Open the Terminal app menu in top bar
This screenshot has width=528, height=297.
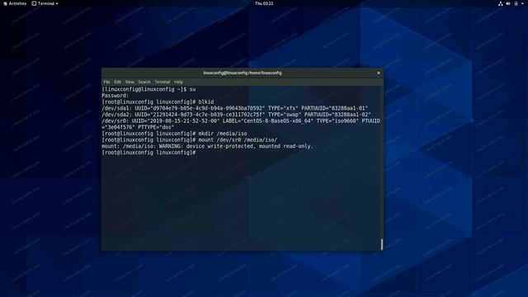[x=45, y=3]
